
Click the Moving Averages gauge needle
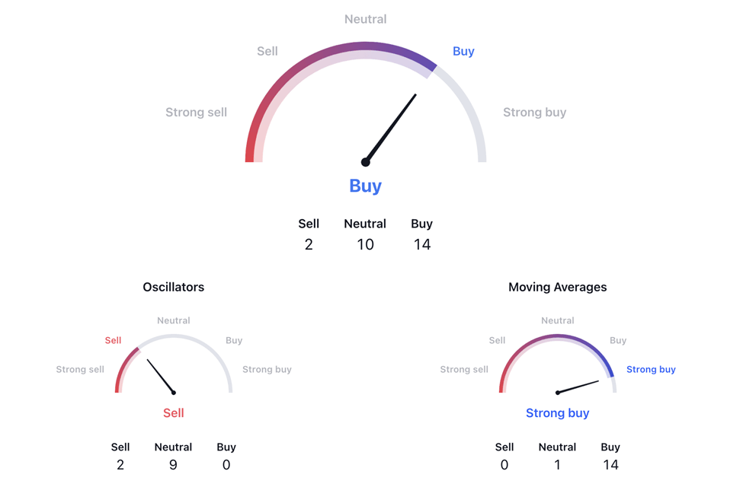pos(578,387)
